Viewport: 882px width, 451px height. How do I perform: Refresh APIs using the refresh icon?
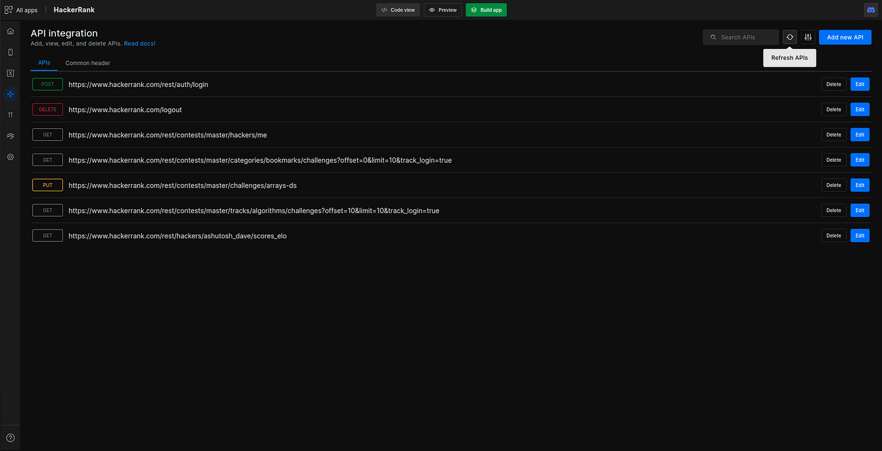(789, 36)
